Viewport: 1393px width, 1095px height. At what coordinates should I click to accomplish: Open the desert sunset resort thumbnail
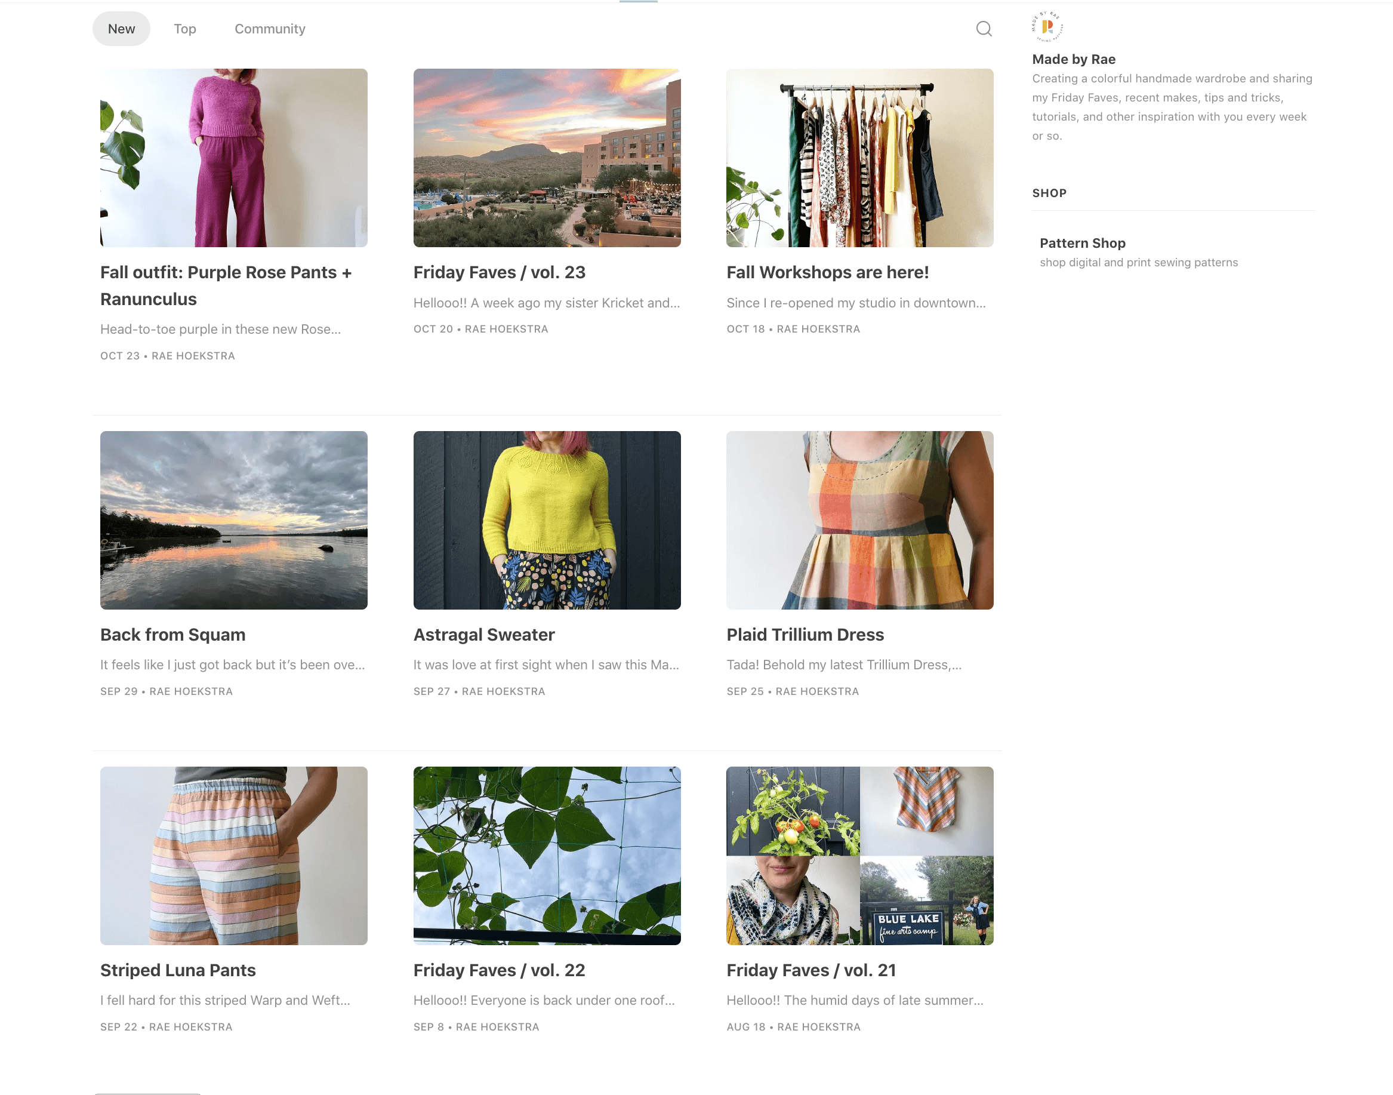pos(547,158)
